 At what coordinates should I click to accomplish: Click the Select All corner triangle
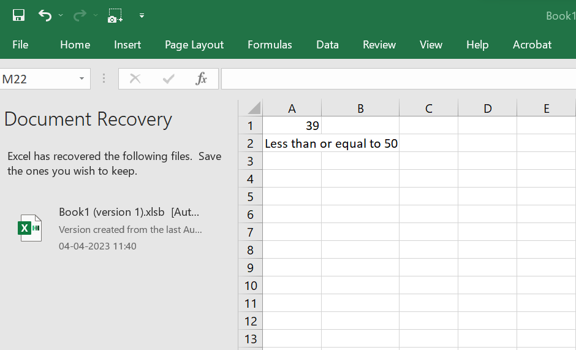(254, 108)
